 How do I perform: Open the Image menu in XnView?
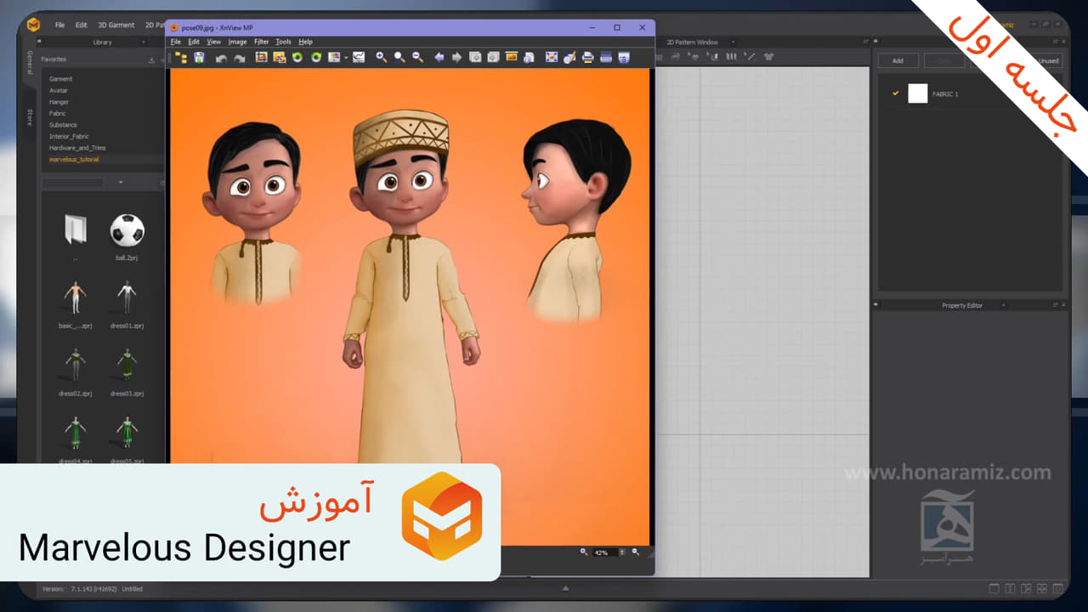(237, 42)
